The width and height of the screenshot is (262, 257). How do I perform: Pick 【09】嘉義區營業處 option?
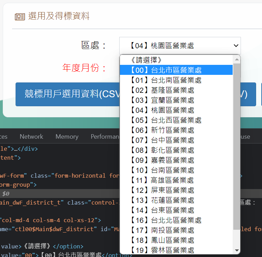176,160
